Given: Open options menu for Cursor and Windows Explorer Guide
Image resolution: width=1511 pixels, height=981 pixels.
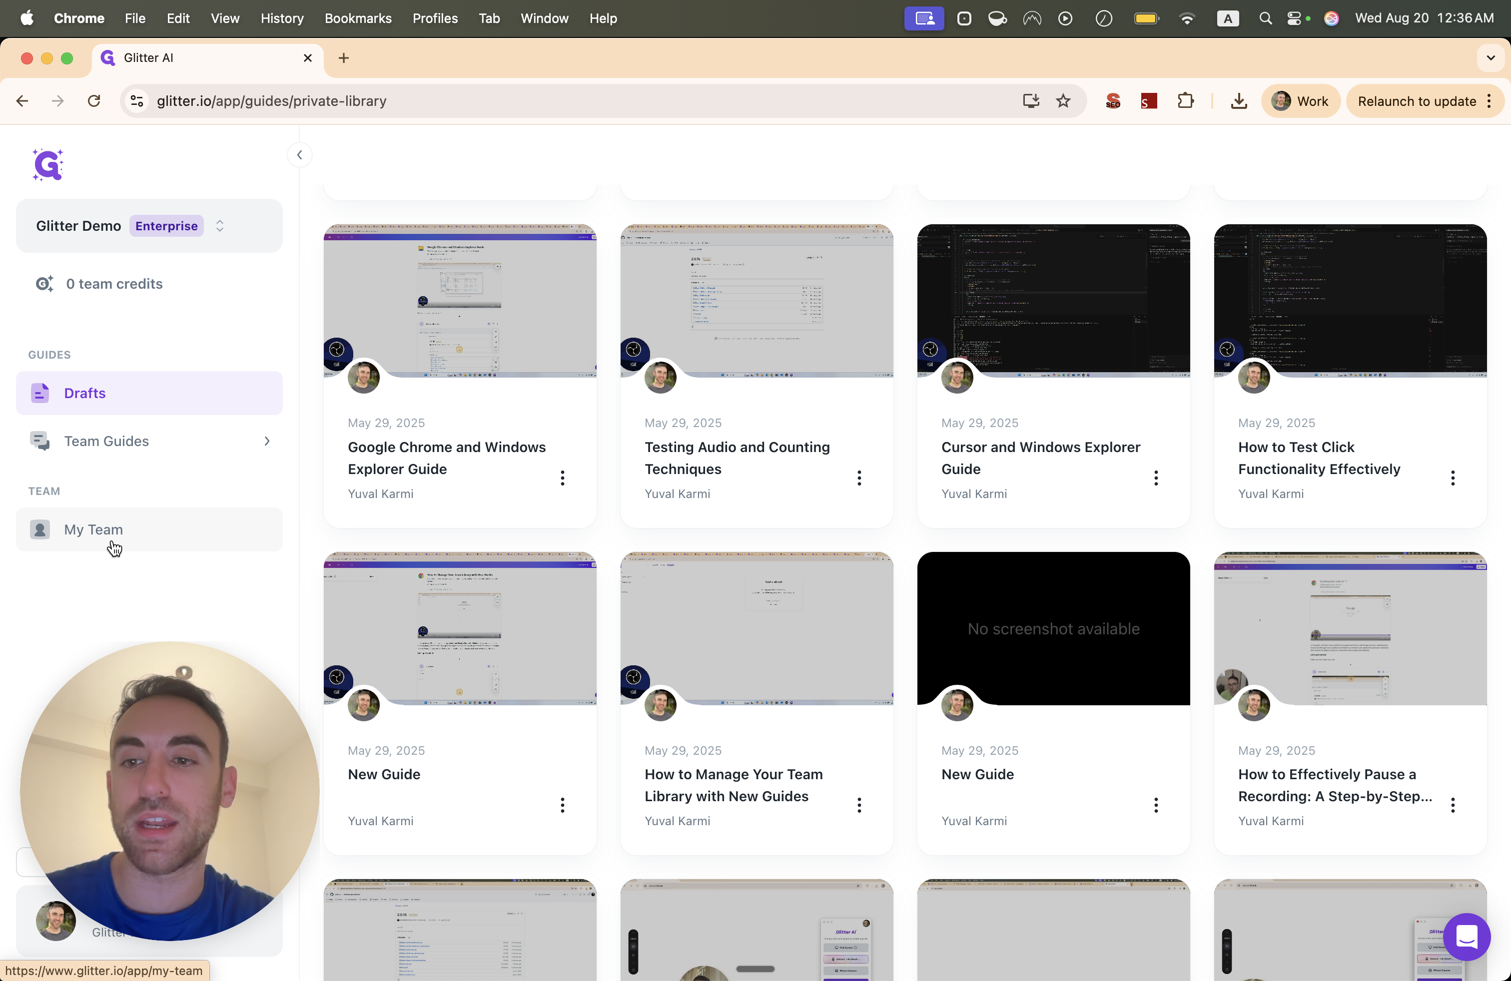Looking at the screenshot, I should (x=1155, y=478).
